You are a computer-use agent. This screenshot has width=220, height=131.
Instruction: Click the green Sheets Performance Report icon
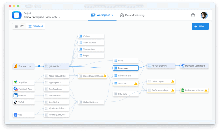tap(183, 90)
